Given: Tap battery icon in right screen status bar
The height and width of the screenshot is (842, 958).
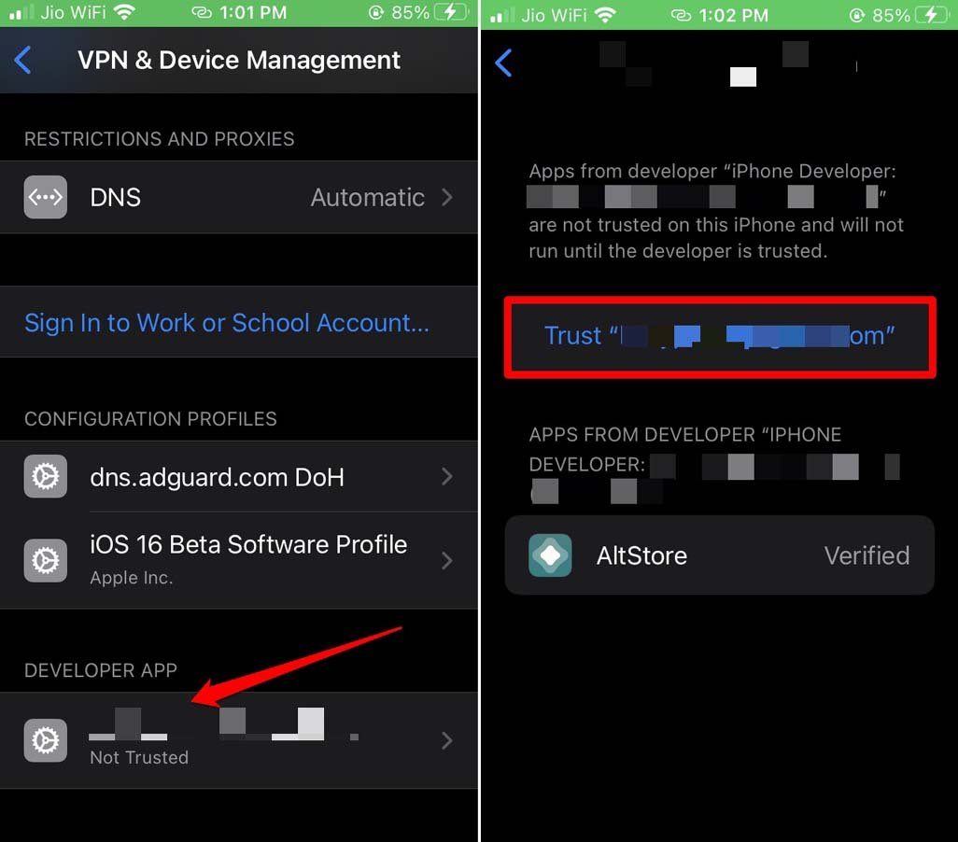Looking at the screenshot, I should click(x=931, y=15).
